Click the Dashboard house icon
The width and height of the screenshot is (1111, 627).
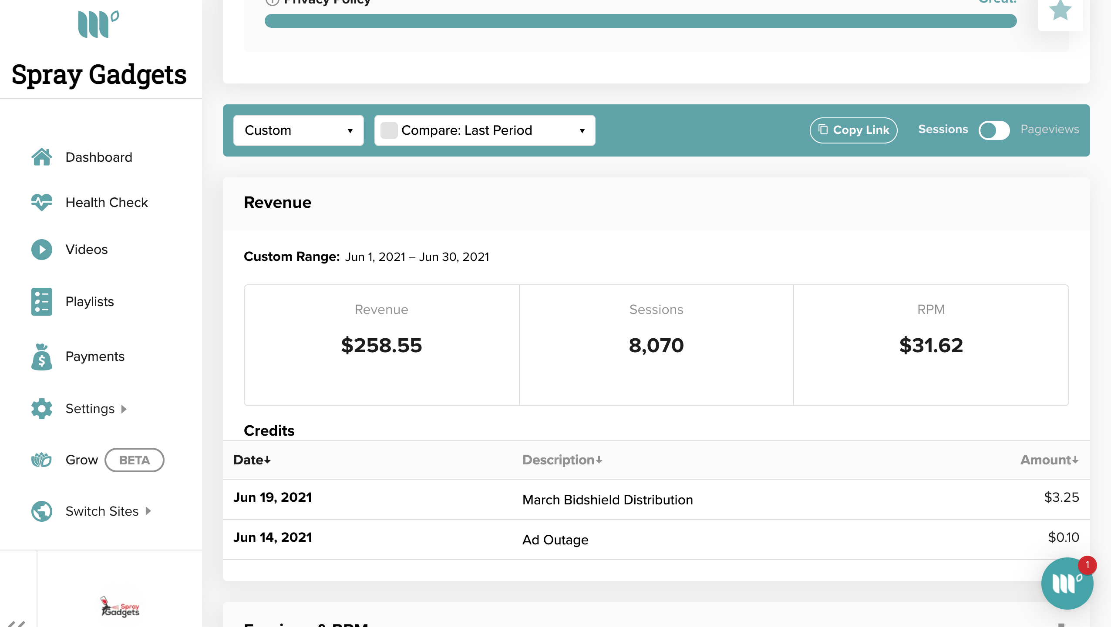tap(41, 157)
